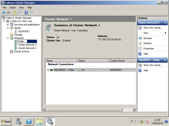Select the Nodes folder in tree
The height and width of the screenshot is (126, 169).
click(17, 28)
